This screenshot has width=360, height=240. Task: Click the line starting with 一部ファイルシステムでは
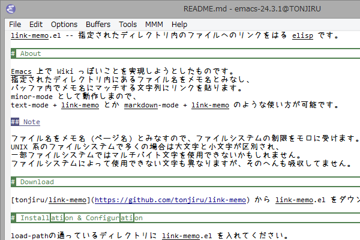[156, 155]
